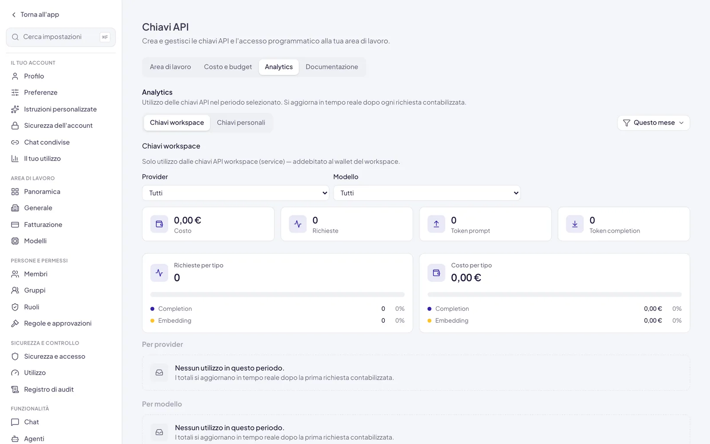Screen dimensions: 710x444
Task: Select the Chiavi workspace sub-tab
Action: pos(177,123)
